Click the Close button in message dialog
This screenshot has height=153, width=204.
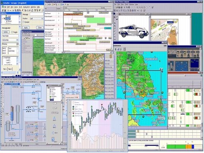(x=40, y=27)
